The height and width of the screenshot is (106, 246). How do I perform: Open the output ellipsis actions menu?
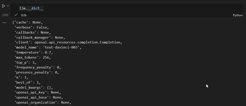coord(4,23)
